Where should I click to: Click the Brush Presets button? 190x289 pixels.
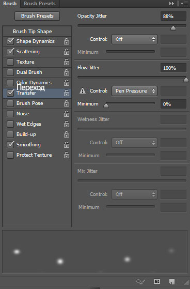(x=37, y=16)
